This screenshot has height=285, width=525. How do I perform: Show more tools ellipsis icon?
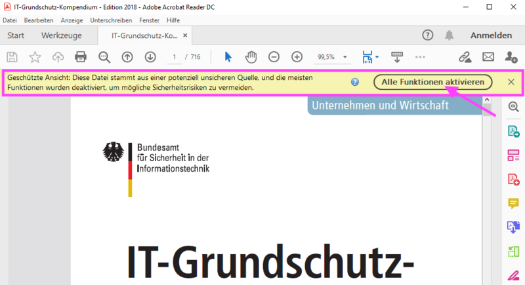[x=420, y=57]
